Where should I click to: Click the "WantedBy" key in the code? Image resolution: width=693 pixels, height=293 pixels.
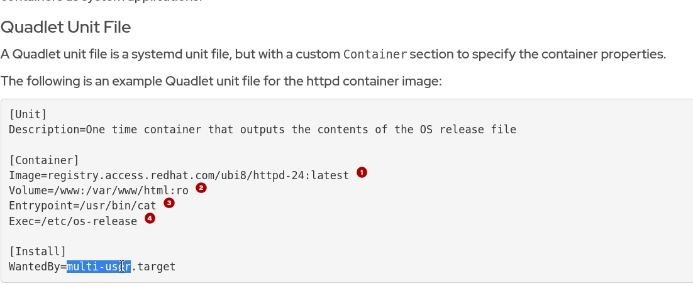(34, 267)
